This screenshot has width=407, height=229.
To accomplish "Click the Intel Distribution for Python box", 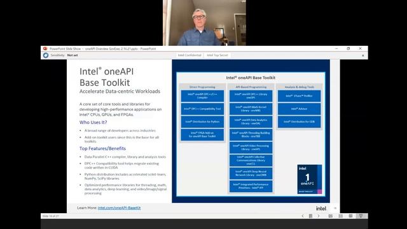I will point(202,121).
